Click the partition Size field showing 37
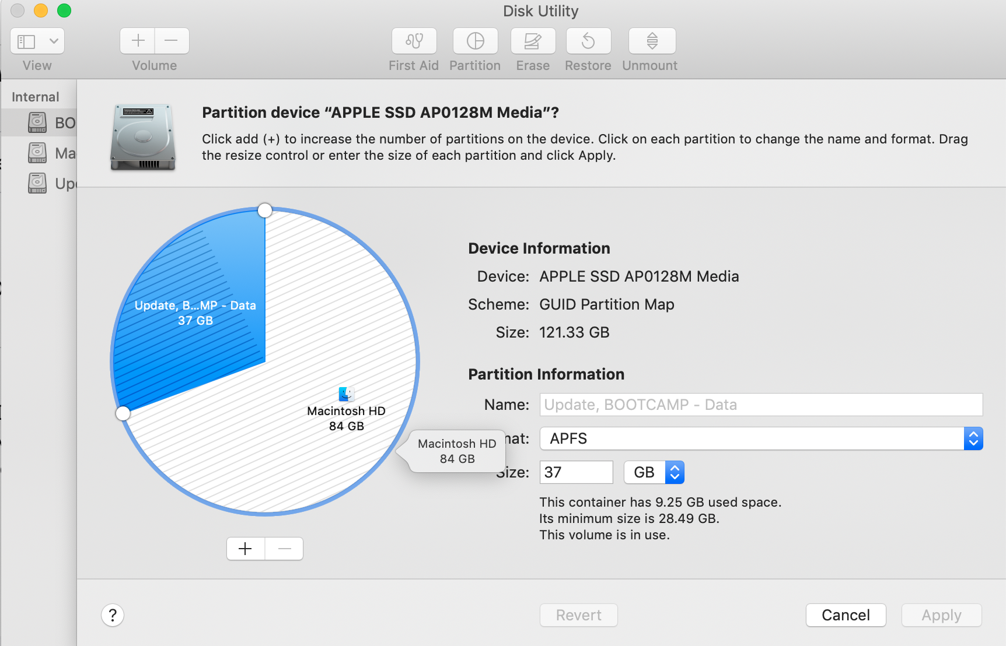Screen dimensions: 1006x646 click(576, 472)
